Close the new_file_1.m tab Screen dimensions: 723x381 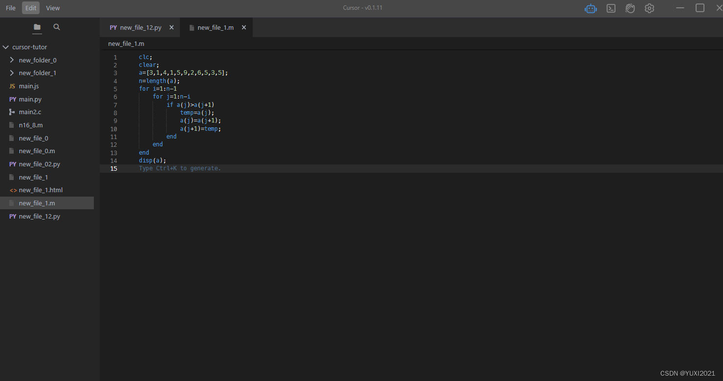pyautogui.click(x=244, y=28)
